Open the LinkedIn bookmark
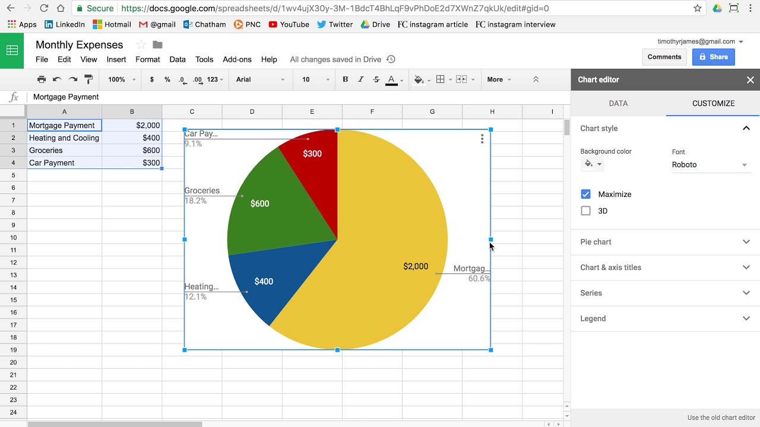Image resolution: width=760 pixels, height=427 pixels. pyautogui.click(x=65, y=24)
